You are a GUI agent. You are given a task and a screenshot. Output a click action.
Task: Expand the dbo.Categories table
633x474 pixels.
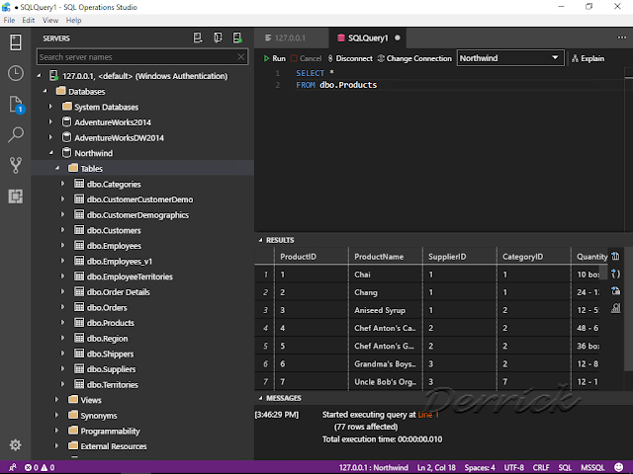(63, 184)
